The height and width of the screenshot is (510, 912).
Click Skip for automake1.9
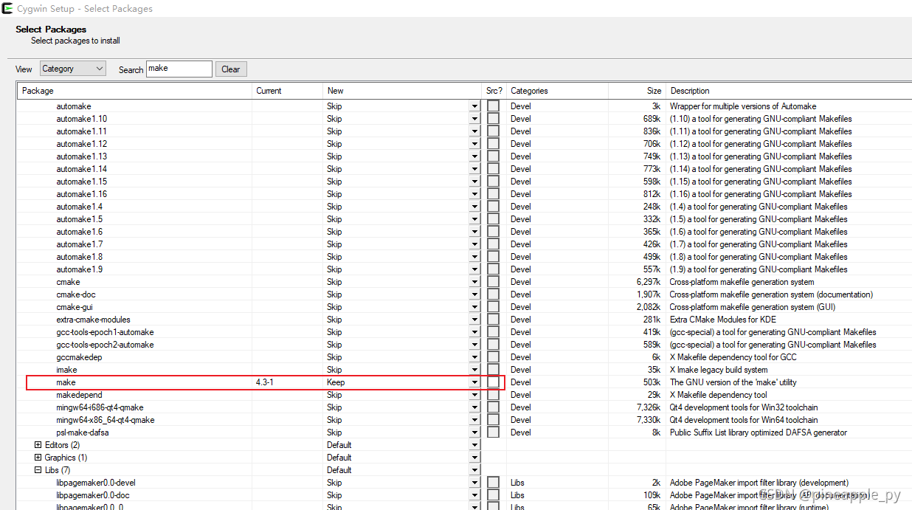pyautogui.click(x=334, y=269)
